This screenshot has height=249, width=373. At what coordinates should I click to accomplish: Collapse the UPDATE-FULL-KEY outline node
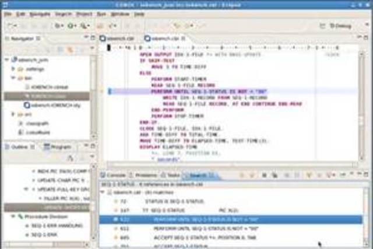pyautogui.click(x=26, y=190)
